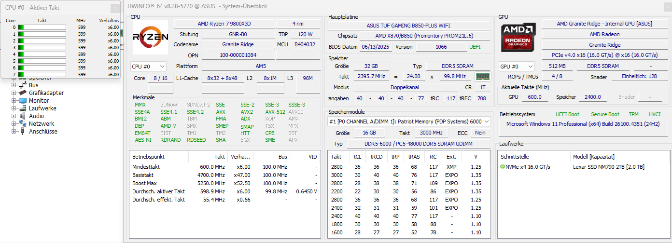Expand the Audio tree node
The height and width of the screenshot is (243, 672).
(14, 116)
